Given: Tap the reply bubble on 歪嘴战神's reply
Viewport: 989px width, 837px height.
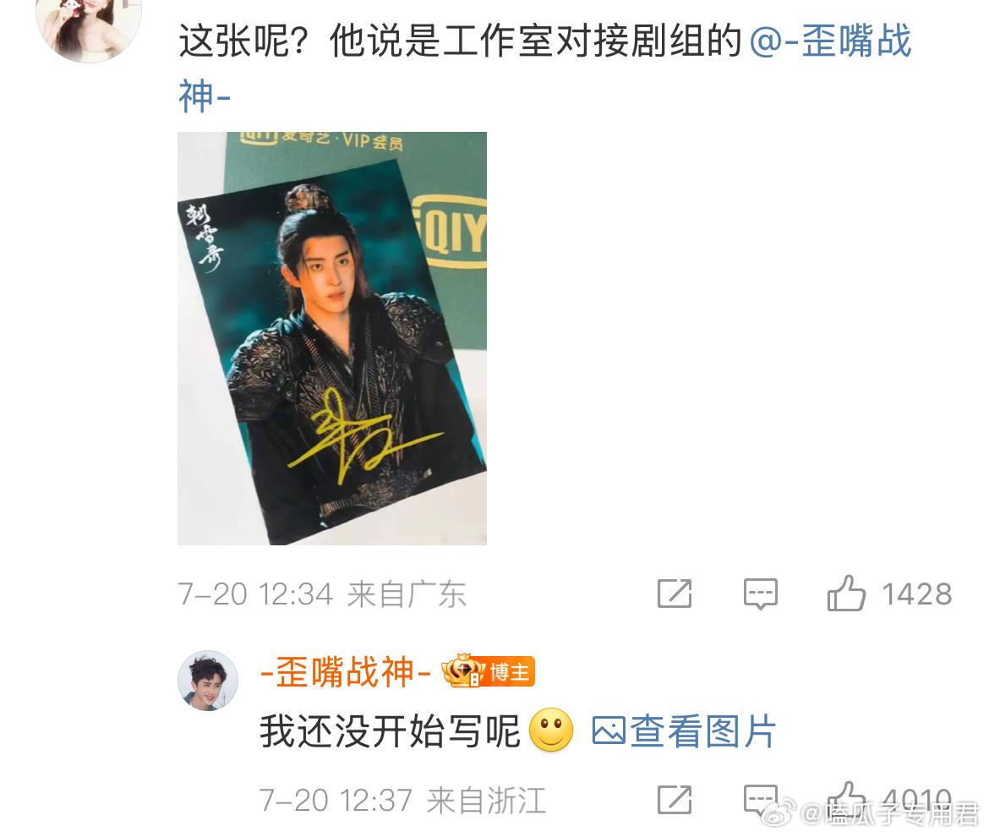Looking at the screenshot, I should click(760, 800).
